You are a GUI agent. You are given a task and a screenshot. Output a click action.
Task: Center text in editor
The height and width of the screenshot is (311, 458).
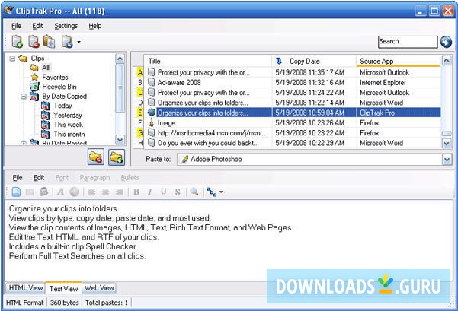click(105, 192)
